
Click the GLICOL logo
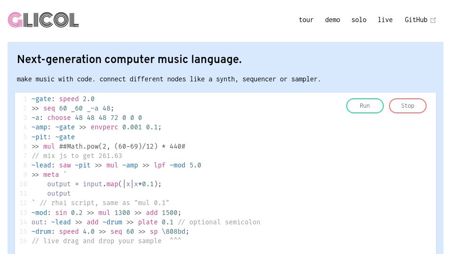click(x=43, y=20)
